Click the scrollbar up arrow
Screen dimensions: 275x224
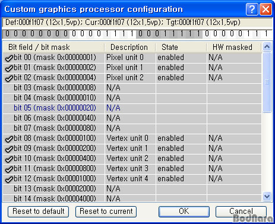[x=267, y=47]
